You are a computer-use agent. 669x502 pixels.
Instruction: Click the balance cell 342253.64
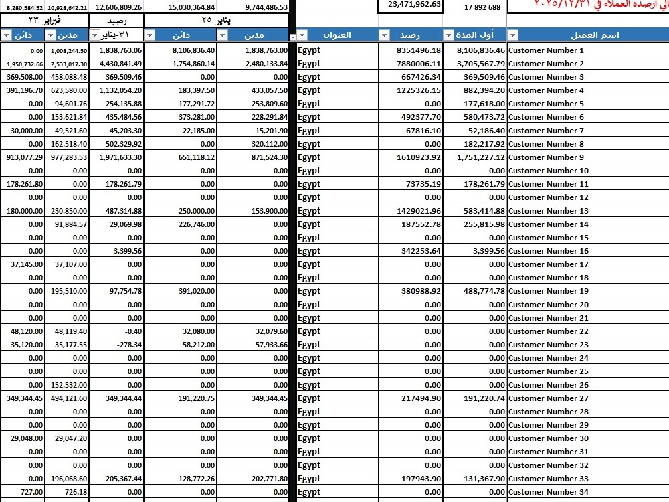[x=411, y=251]
